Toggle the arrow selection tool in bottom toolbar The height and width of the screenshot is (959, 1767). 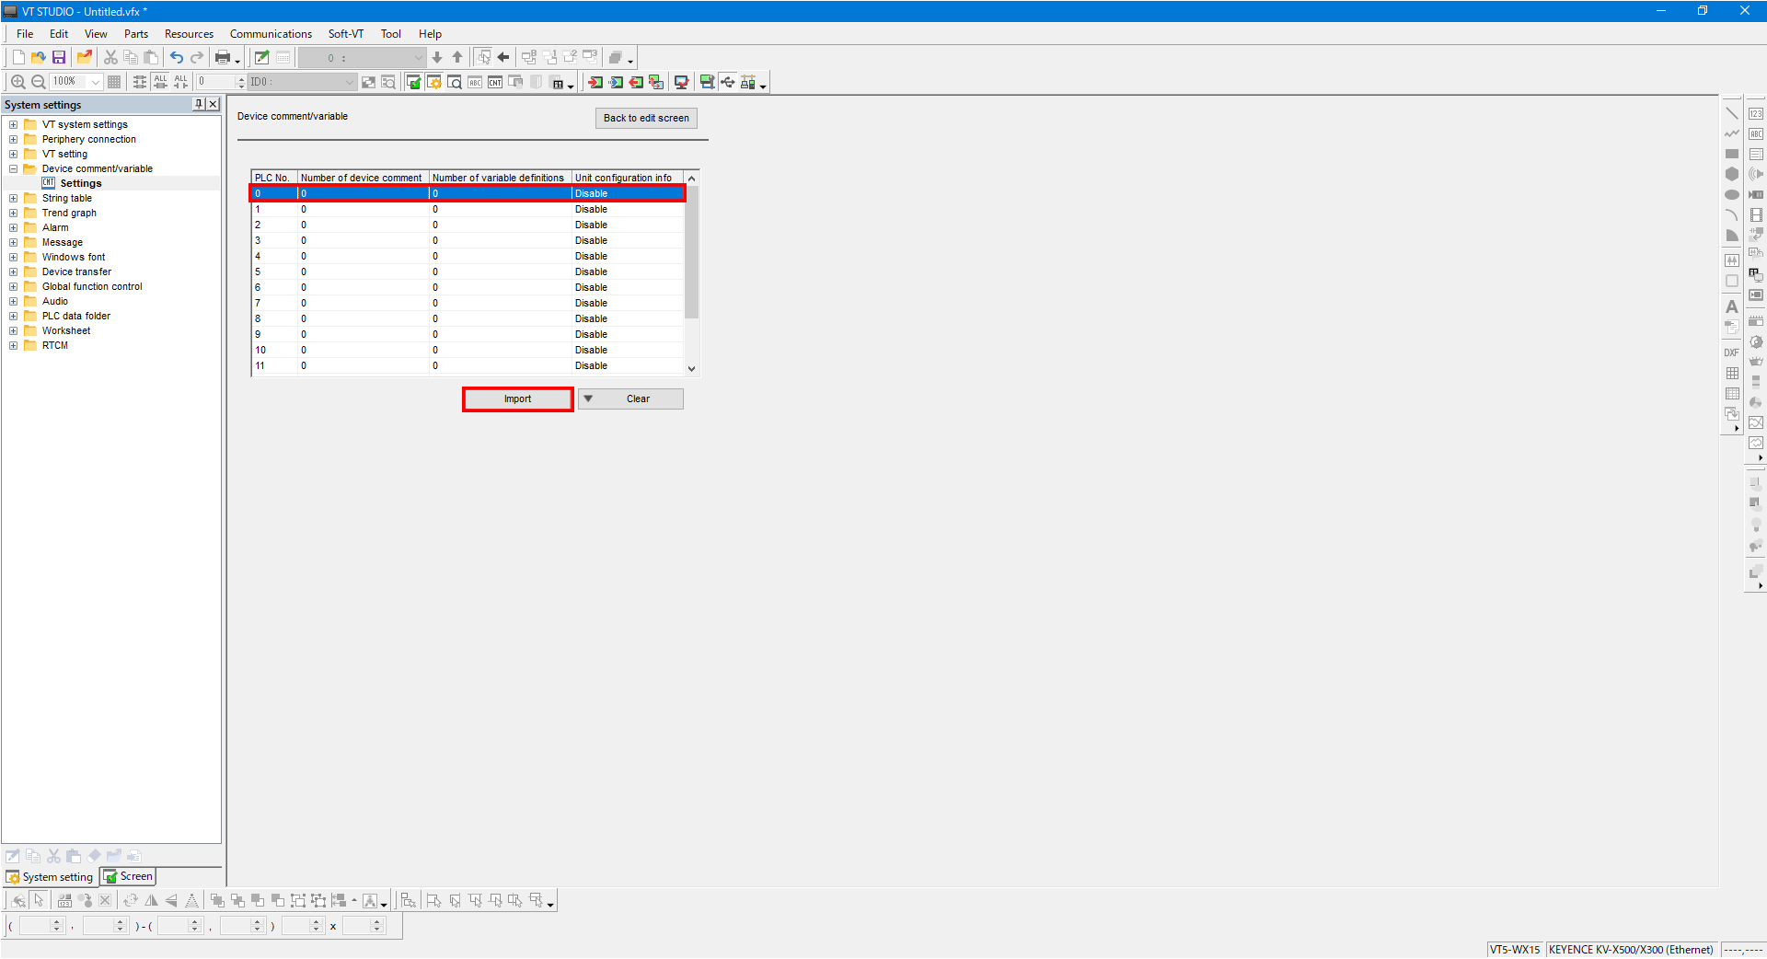pyautogui.click(x=39, y=900)
